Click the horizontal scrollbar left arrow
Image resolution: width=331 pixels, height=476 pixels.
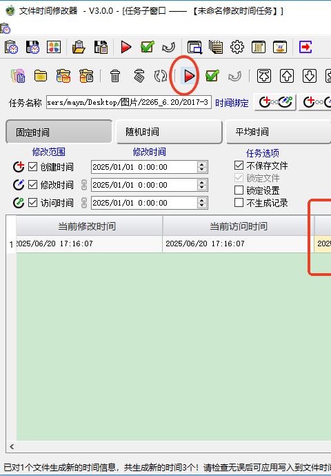point(12,446)
